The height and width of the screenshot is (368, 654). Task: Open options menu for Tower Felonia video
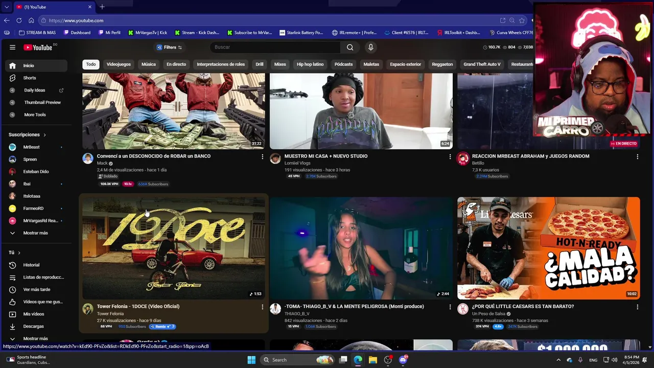pyautogui.click(x=262, y=307)
